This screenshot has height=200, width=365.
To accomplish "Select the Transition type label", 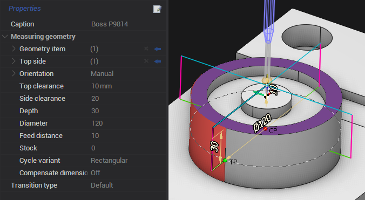I will click(x=34, y=185).
